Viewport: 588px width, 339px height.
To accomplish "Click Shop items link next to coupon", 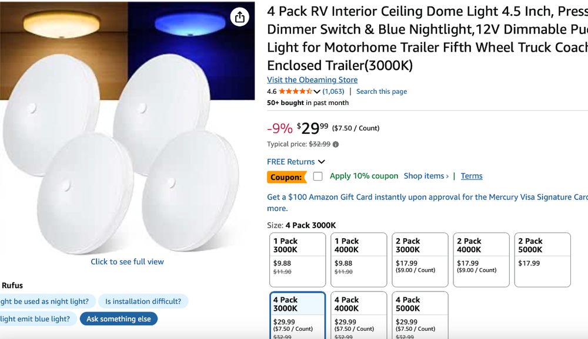I will (426, 176).
